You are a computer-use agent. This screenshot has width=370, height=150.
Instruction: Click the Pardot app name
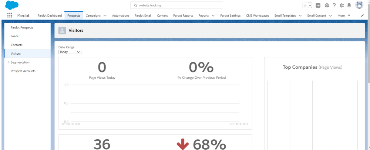click(23, 16)
